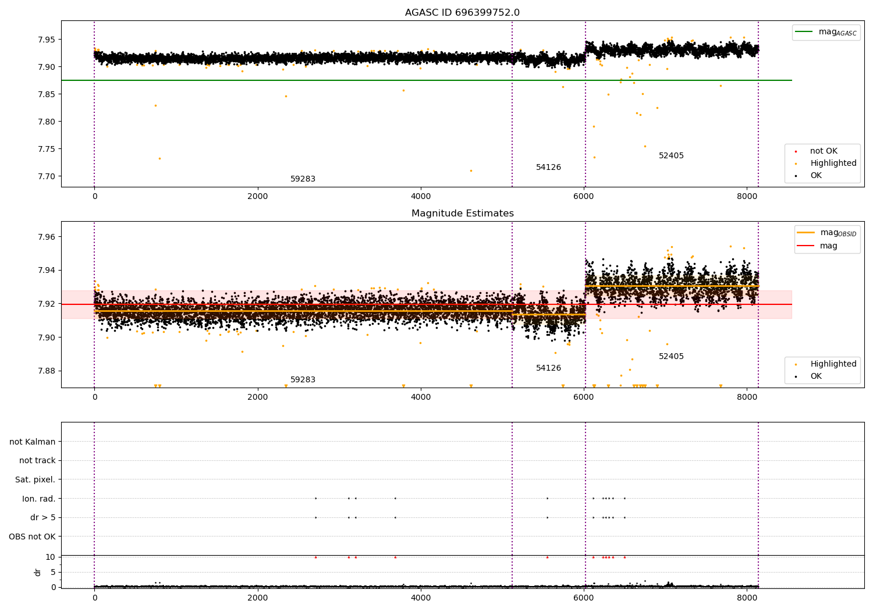The width and height of the screenshot is (873, 611).
Task: Click the dr axis tick labeled 10
Action: coord(51,557)
